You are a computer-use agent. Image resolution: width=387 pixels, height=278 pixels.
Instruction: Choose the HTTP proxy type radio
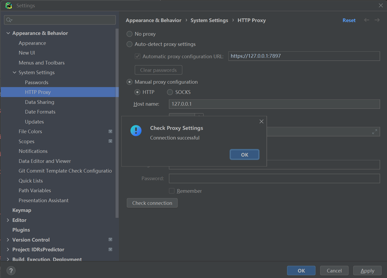tap(137, 92)
